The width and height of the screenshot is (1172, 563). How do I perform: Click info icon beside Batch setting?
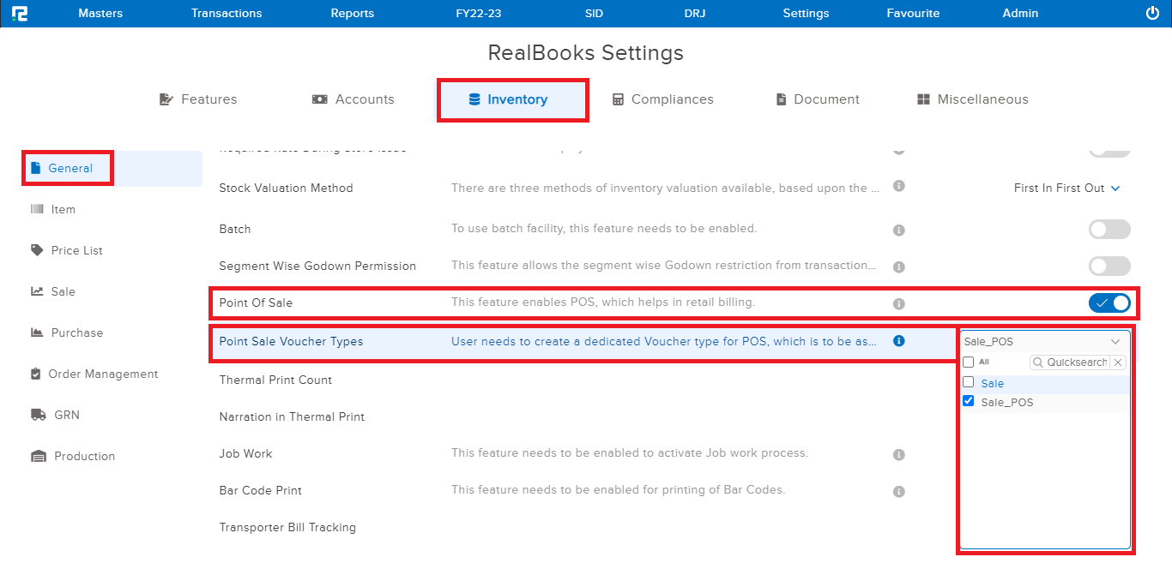click(899, 230)
